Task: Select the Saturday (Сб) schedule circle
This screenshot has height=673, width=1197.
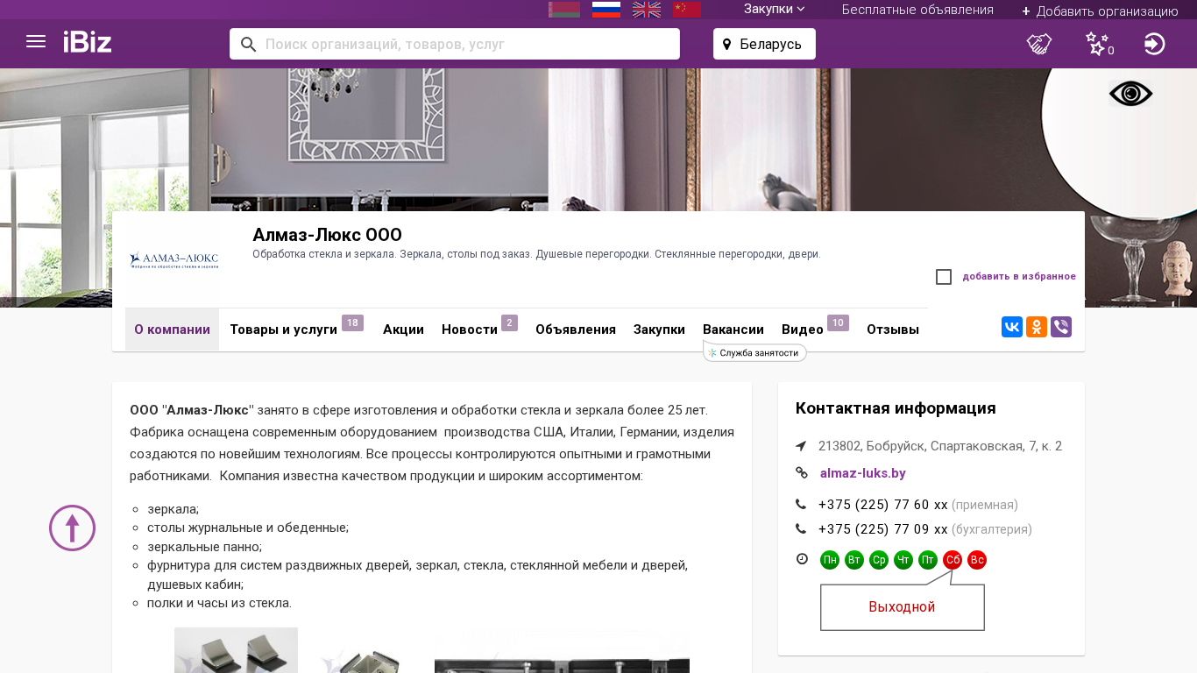Action: (x=953, y=560)
